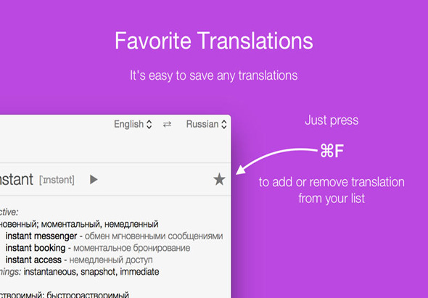Click the chevron stepper beside English
428x298 pixels.
149,125
